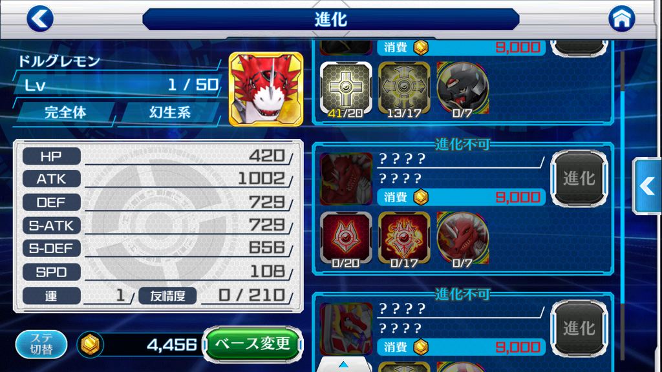Select the flaming red plugin 0/17
The width and height of the screenshot is (662, 372).
pos(404,240)
